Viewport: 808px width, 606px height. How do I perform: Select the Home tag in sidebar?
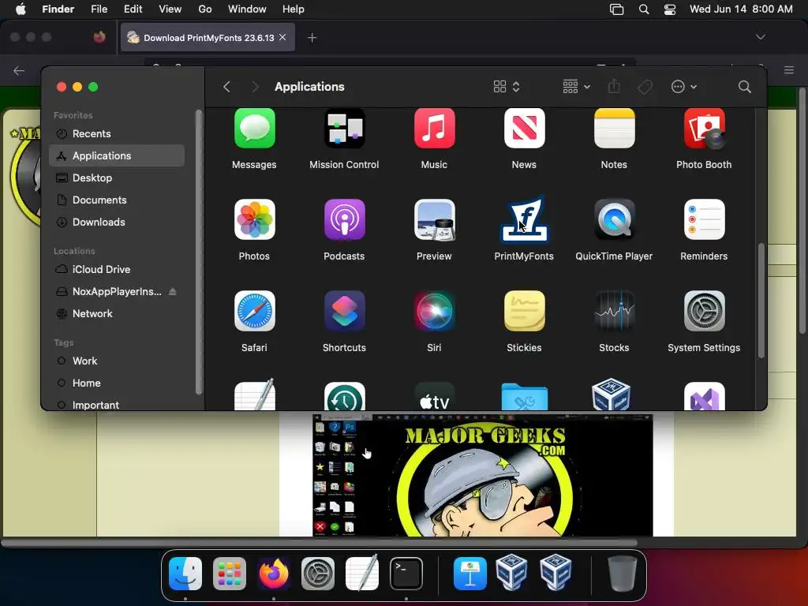[117, 383]
